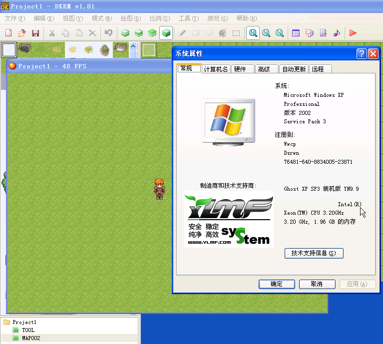
Task: Switch to the 远程 tab
Action: click(x=320, y=69)
